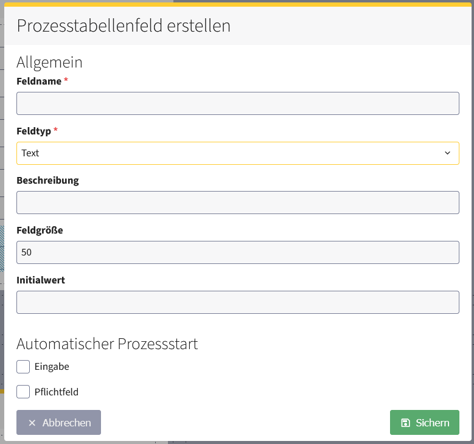Click the "Prozesstabellenfeld erstellen" dialog title
Viewport: 474px width, 444px height.
click(124, 26)
